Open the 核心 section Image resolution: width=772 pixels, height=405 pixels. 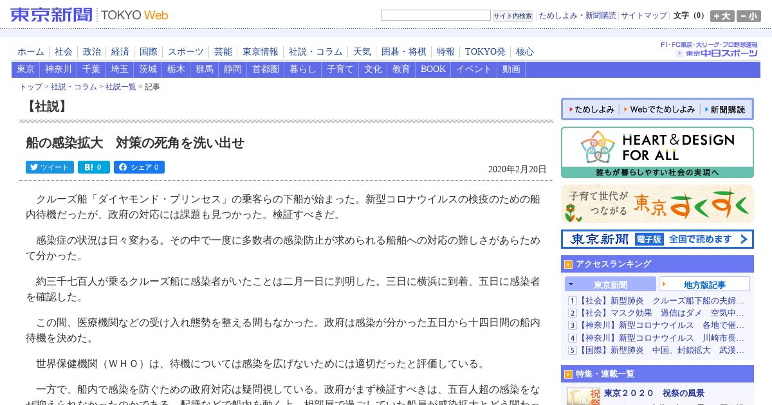[x=525, y=51]
